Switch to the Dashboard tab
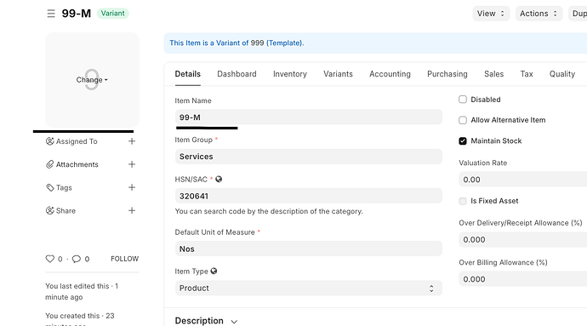587x326 pixels. click(x=237, y=74)
